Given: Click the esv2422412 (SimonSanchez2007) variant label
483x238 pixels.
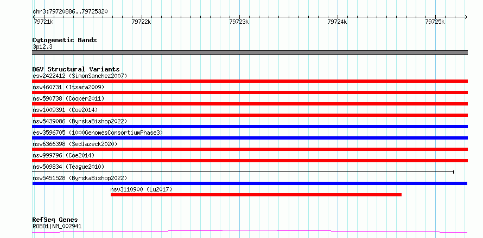Looking at the screenshot, I should (80, 76).
